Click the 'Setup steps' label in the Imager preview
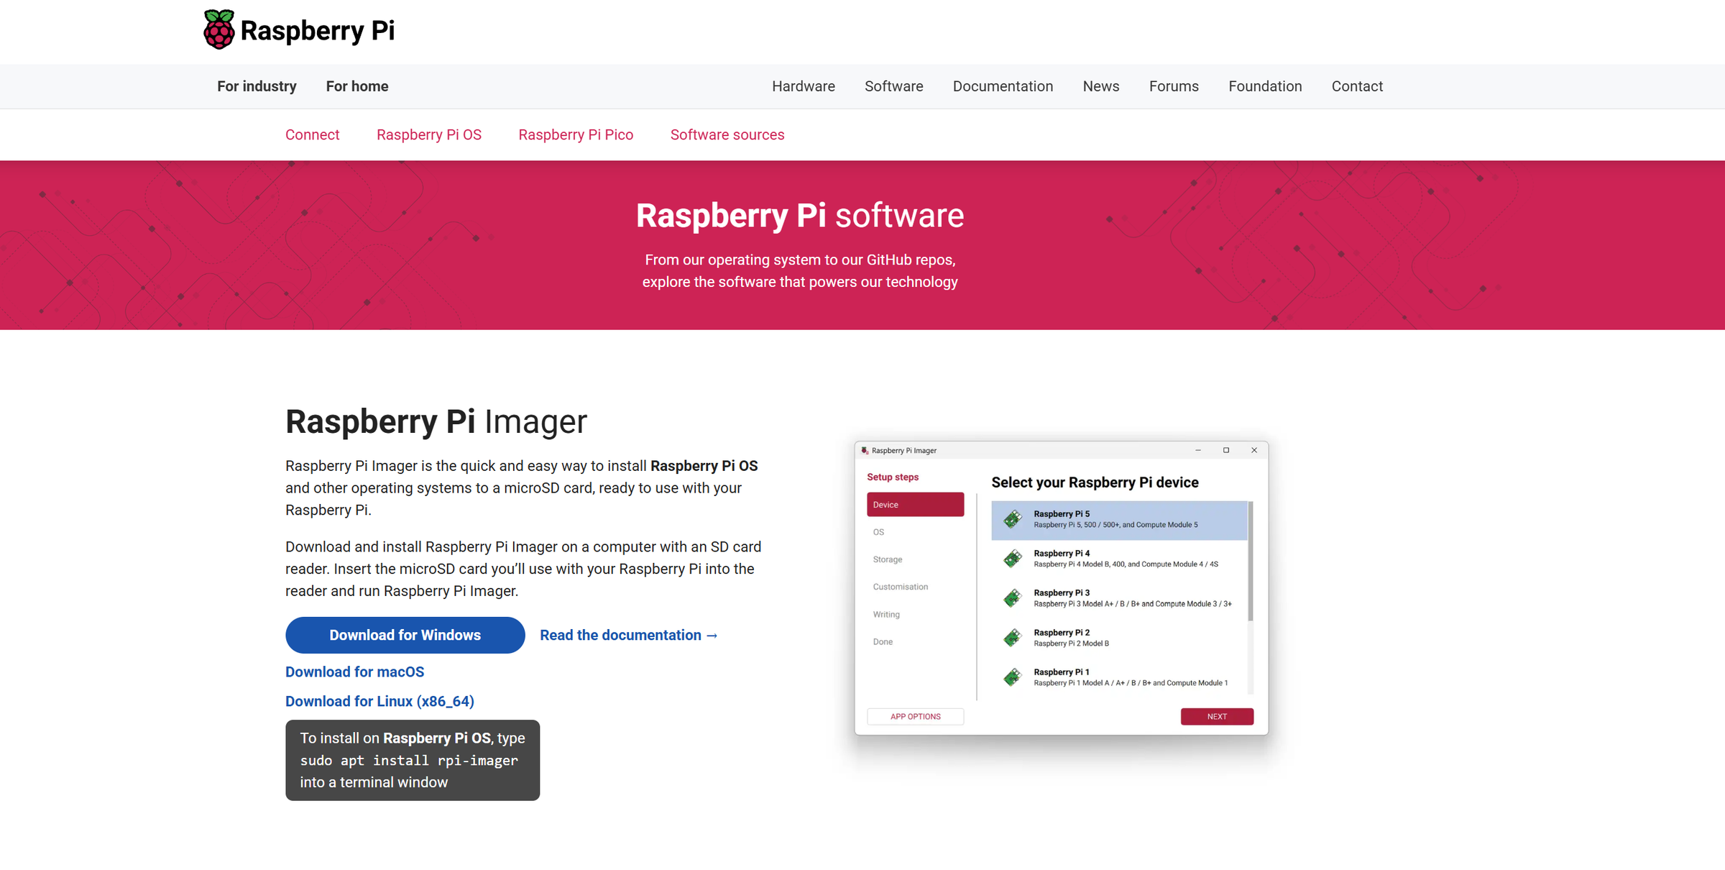The height and width of the screenshot is (870, 1725). point(893,477)
